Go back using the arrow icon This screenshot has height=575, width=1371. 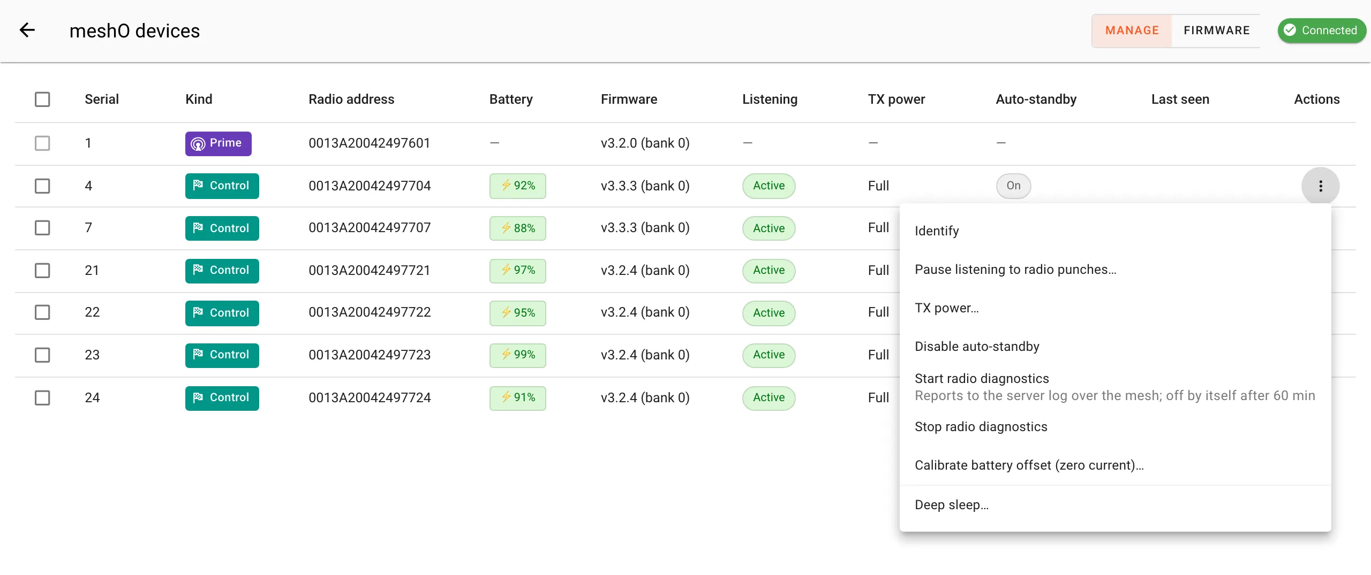27,30
